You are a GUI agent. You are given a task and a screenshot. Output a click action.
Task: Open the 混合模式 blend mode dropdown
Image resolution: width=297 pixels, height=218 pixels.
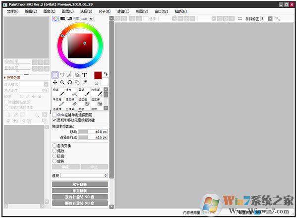[x=46, y=84]
